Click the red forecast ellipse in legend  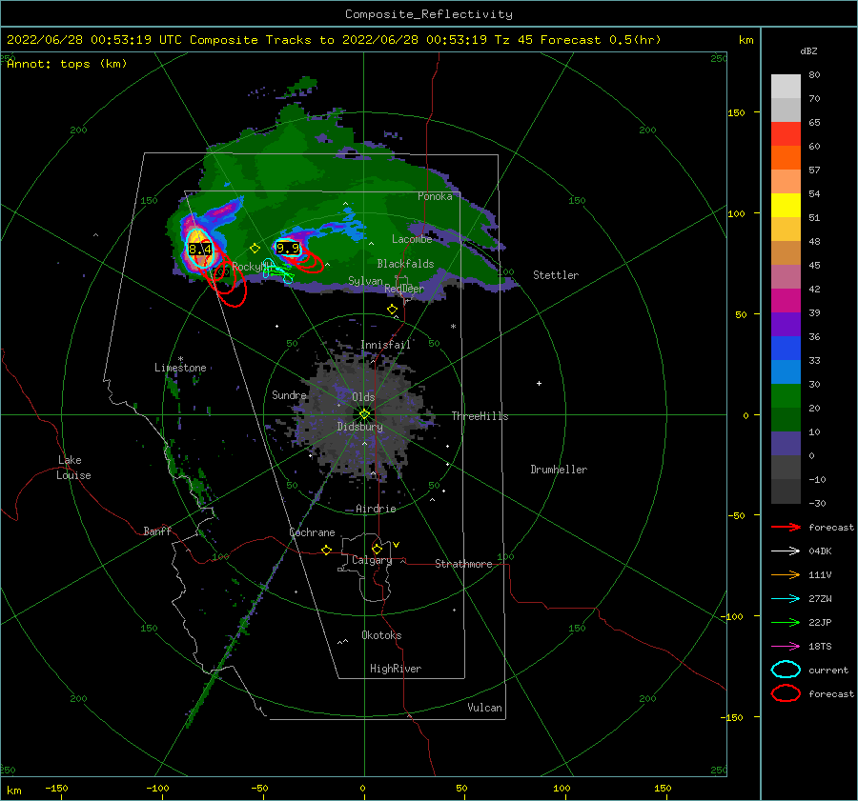786,693
